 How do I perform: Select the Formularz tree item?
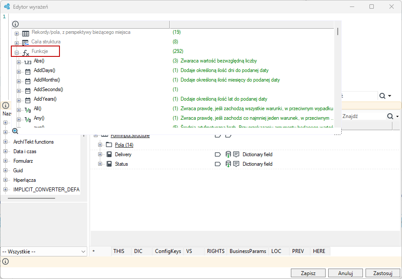pos(23,161)
